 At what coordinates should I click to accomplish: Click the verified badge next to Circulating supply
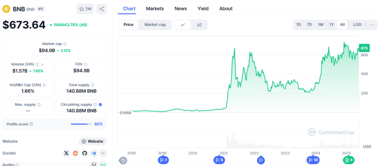(100, 105)
